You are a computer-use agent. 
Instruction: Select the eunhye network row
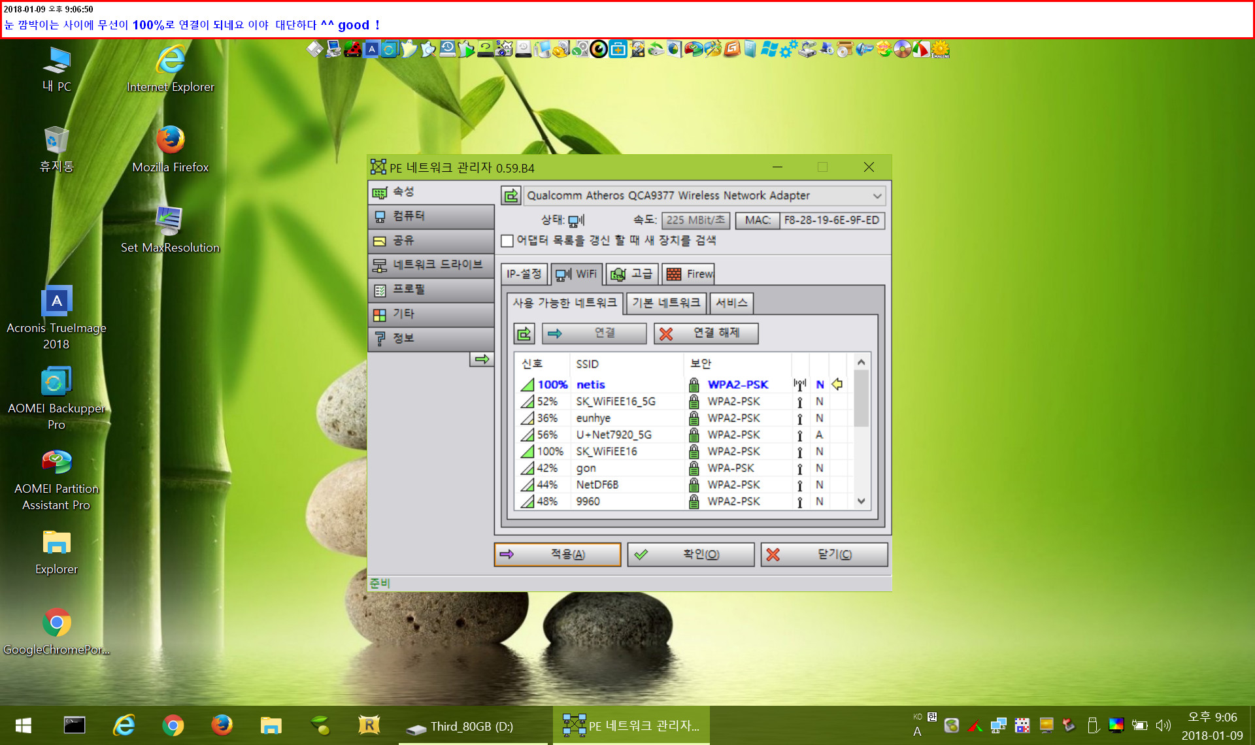click(684, 418)
